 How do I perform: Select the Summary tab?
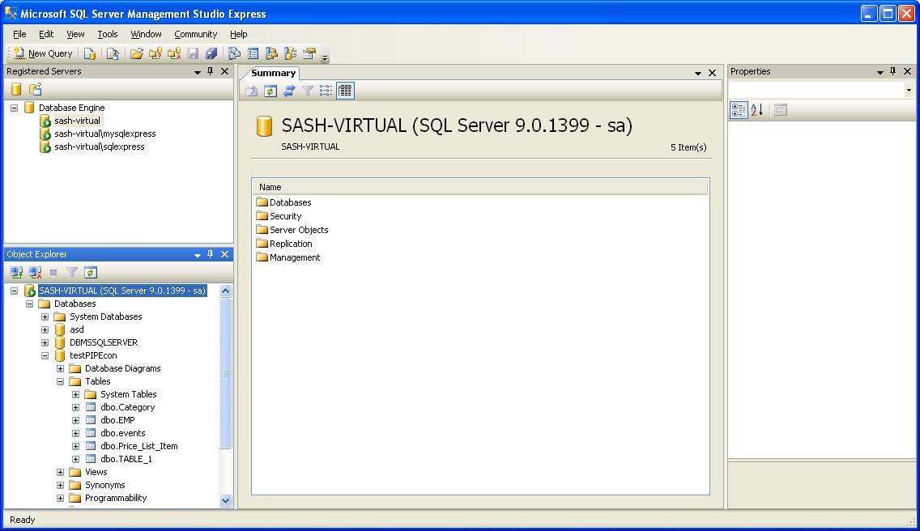(x=273, y=73)
